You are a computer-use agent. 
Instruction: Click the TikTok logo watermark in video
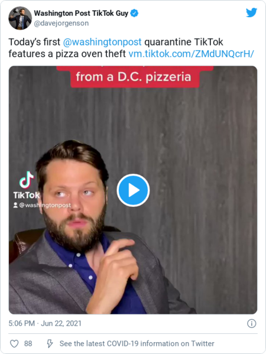pyautogui.click(x=27, y=185)
